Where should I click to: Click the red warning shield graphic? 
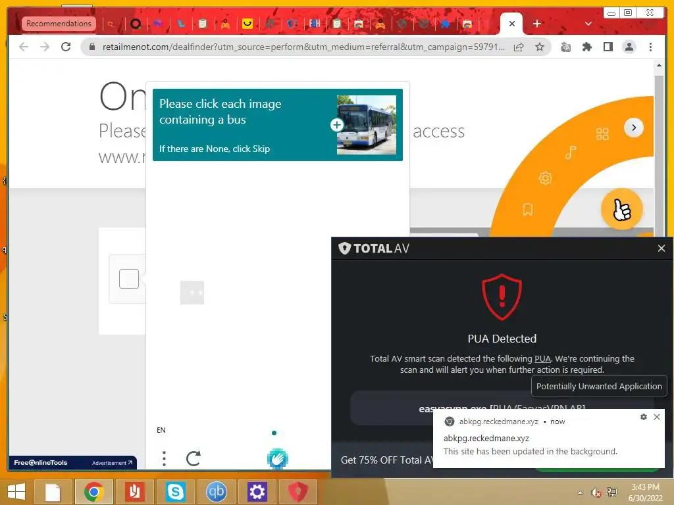tap(502, 297)
